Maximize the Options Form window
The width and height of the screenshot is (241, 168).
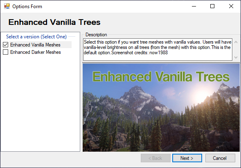pyautogui.click(x=212, y=6)
